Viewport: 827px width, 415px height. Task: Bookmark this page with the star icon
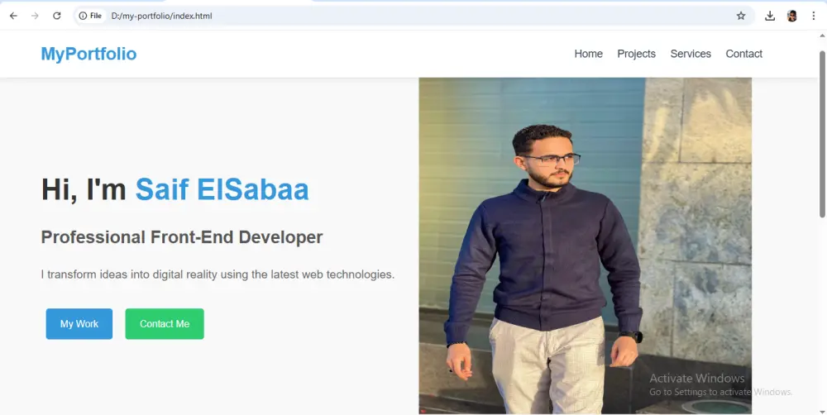[x=741, y=16]
